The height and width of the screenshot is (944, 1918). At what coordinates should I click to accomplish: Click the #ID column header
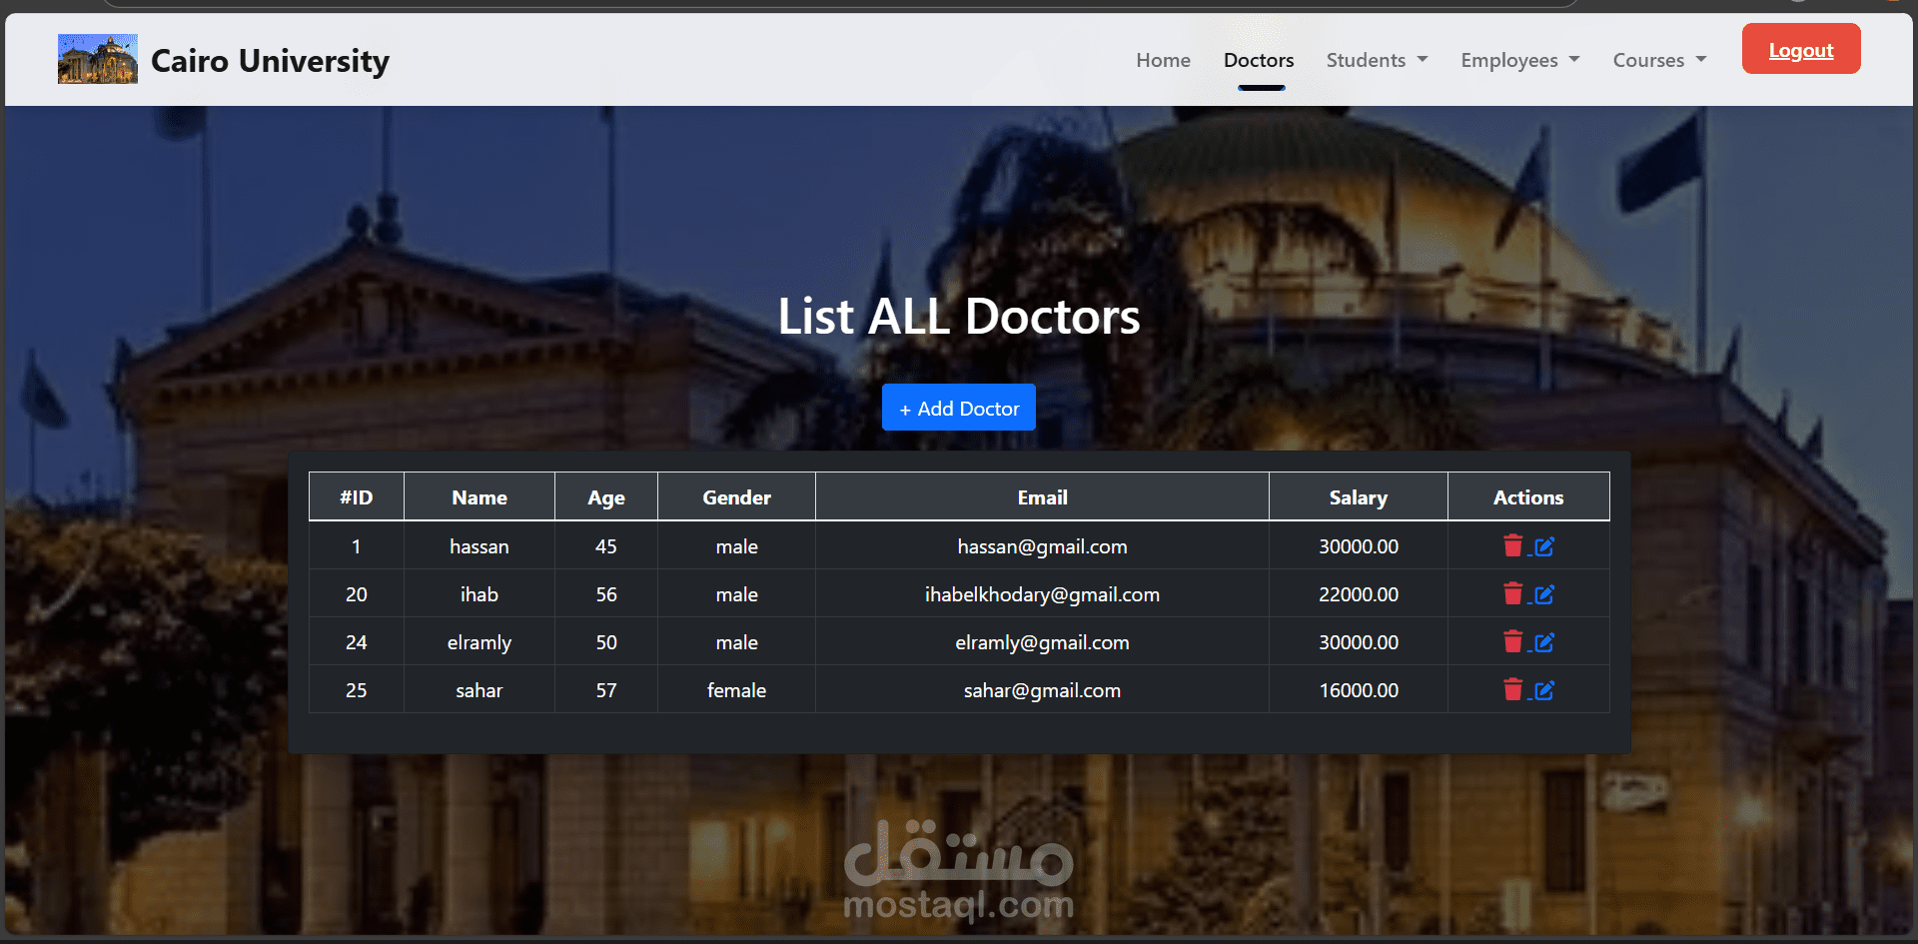tap(357, 496)
